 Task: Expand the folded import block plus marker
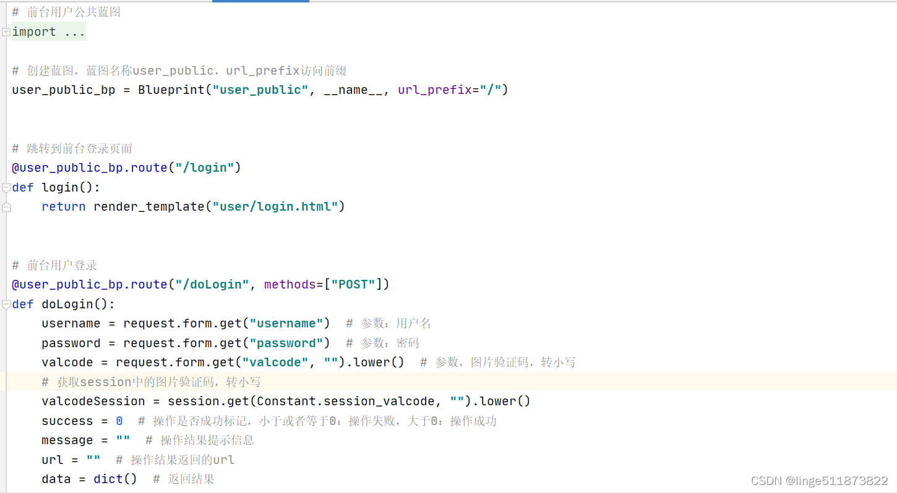click(6, 32)
